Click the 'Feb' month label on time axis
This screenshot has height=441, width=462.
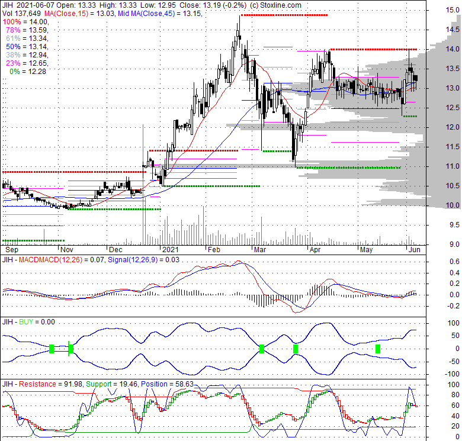coord(214,250)
